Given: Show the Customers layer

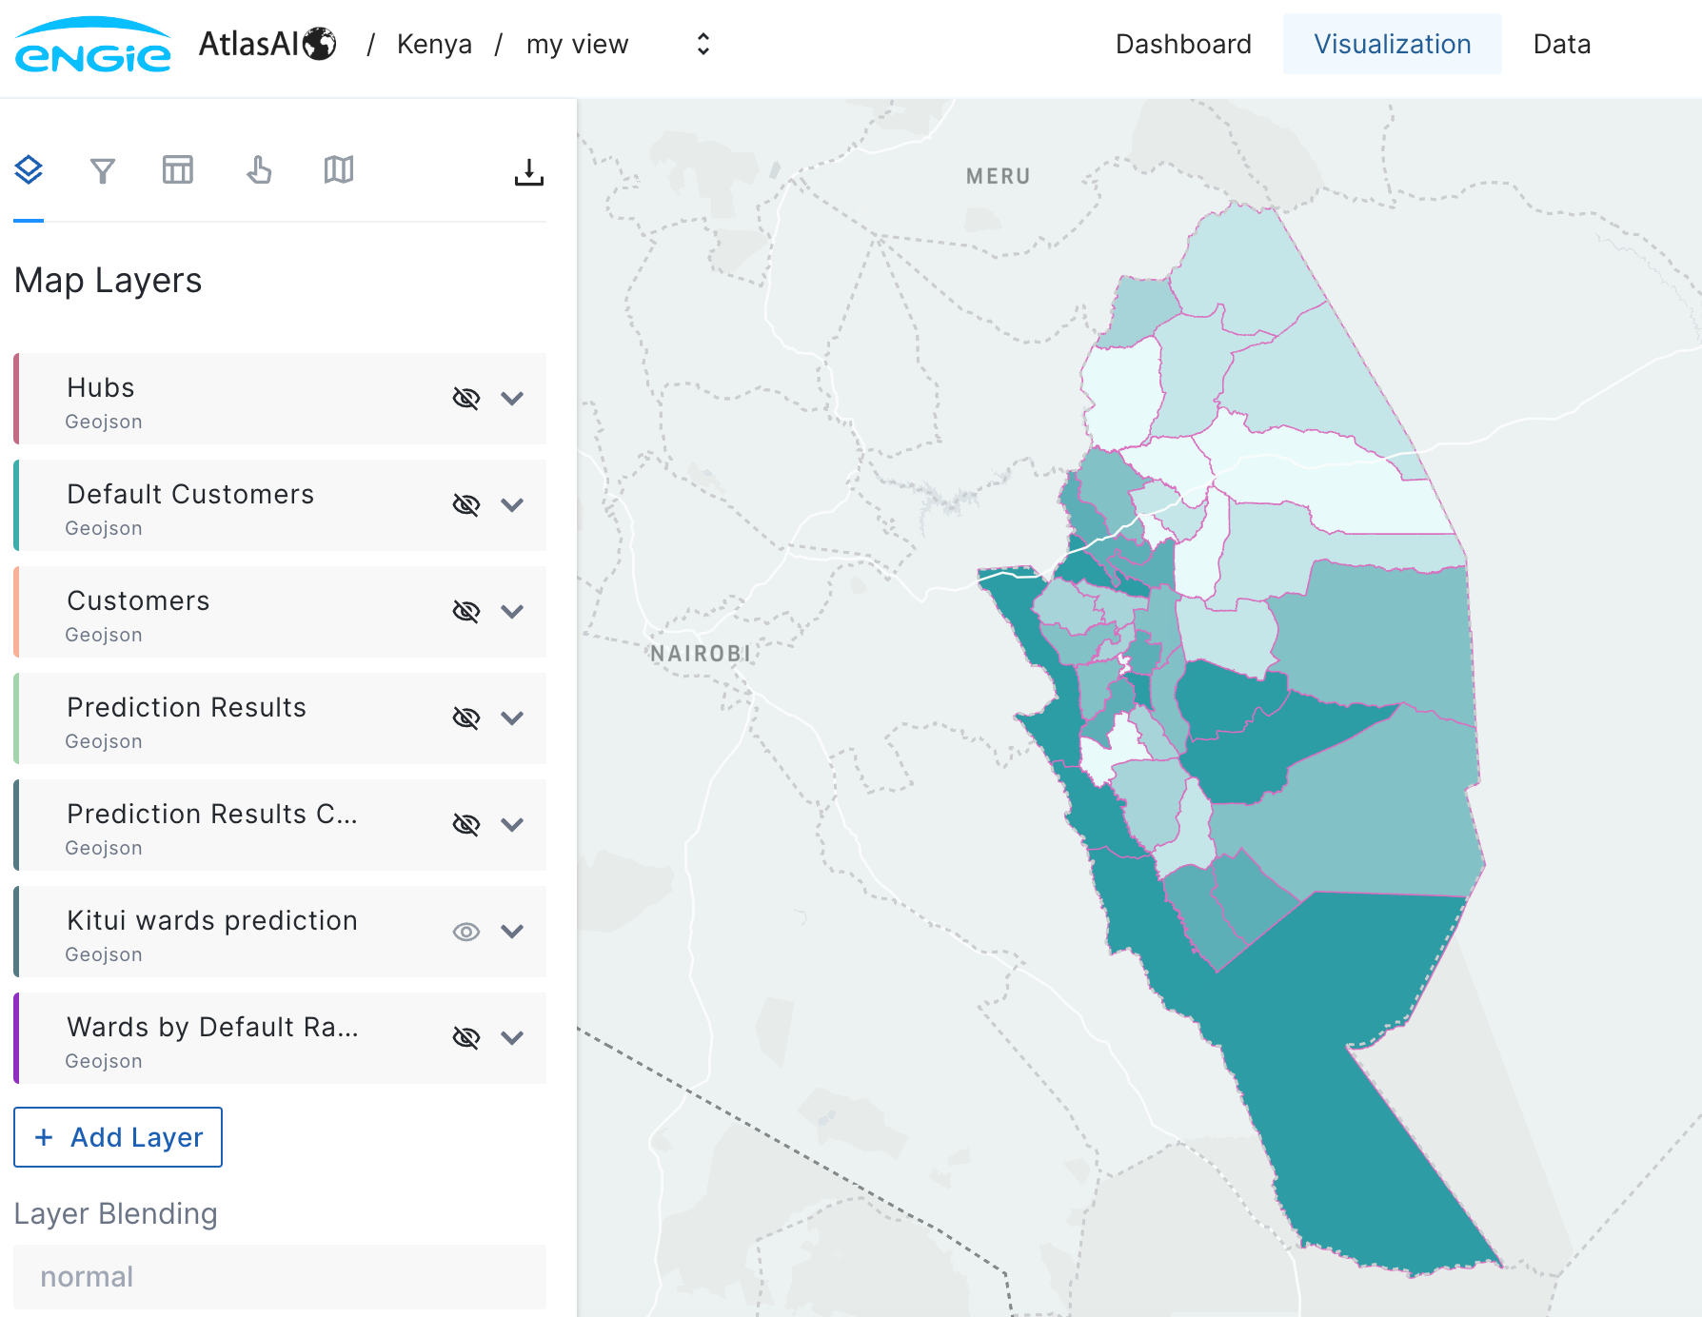Looking at the screenshot, I should (465, 611).
